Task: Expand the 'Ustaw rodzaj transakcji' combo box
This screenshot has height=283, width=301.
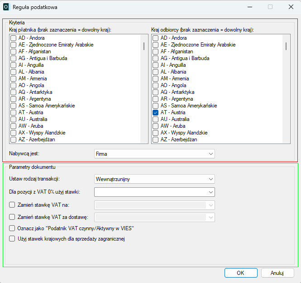Action: pos(154,179)
